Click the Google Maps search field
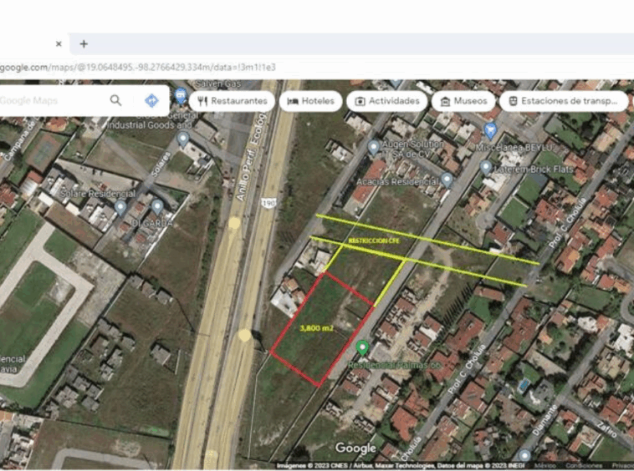 pos(50,100)
